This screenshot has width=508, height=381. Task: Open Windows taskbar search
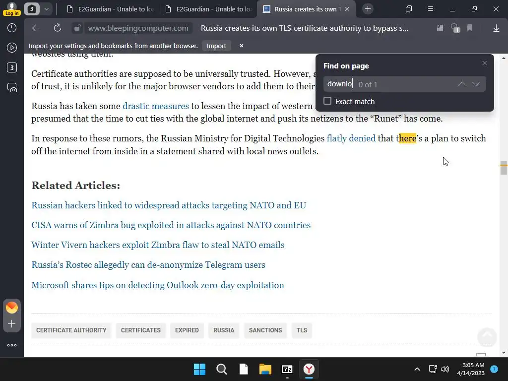[222, 369]
